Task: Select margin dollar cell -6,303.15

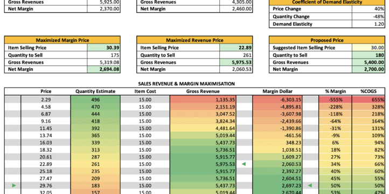Action: [277, 100]
